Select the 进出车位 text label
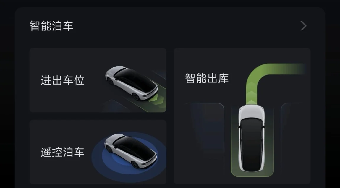The image size is (340, 188). (x=62, y=80)
